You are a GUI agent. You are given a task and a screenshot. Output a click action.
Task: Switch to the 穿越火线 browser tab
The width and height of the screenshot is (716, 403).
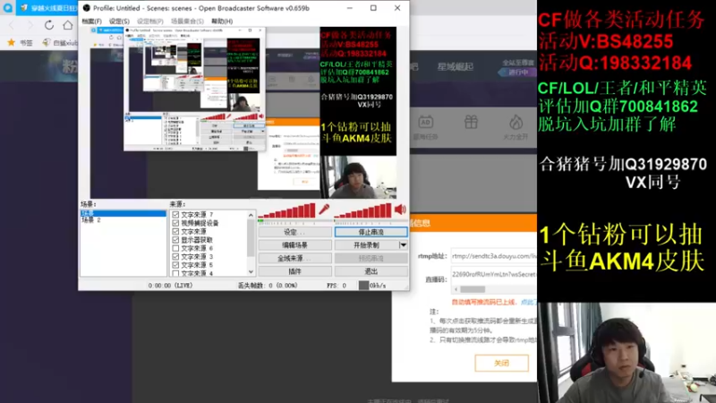tap(47, 8)
